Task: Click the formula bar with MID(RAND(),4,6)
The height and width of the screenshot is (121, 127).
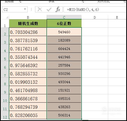Action: coord(95,9)
